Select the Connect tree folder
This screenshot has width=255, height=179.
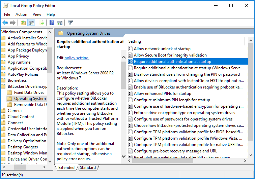click(x=15, y=123)
